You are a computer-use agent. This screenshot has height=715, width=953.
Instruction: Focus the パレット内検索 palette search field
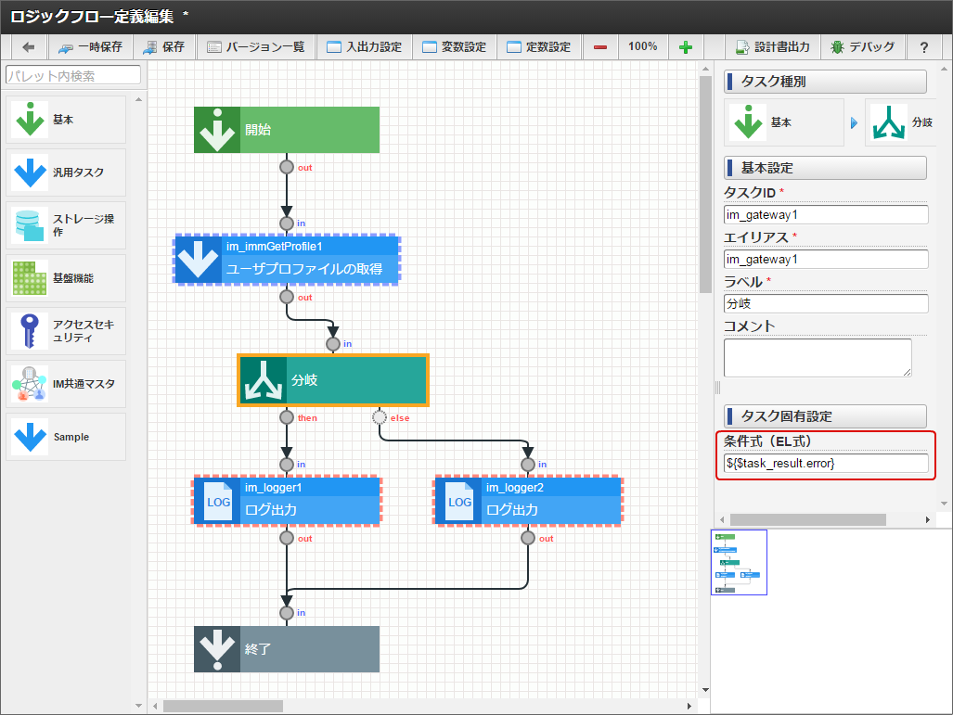pyautogui.click(x=73, y=75)
